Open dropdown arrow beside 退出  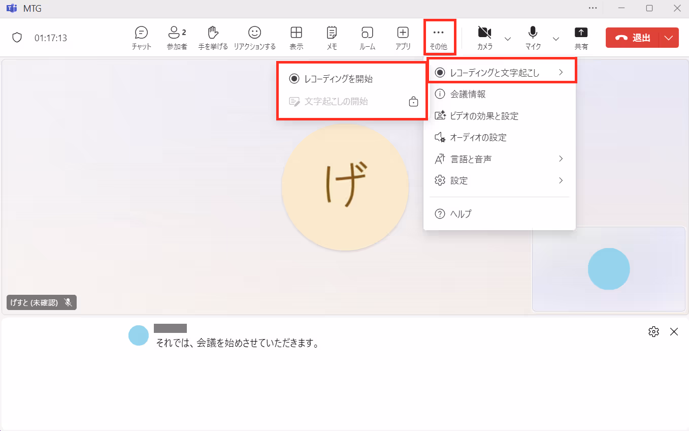coord(669,38)
